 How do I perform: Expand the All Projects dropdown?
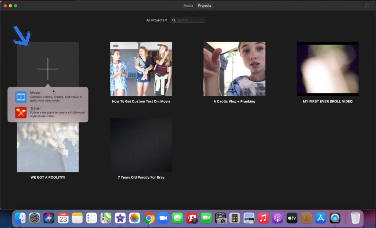[157, 20]
